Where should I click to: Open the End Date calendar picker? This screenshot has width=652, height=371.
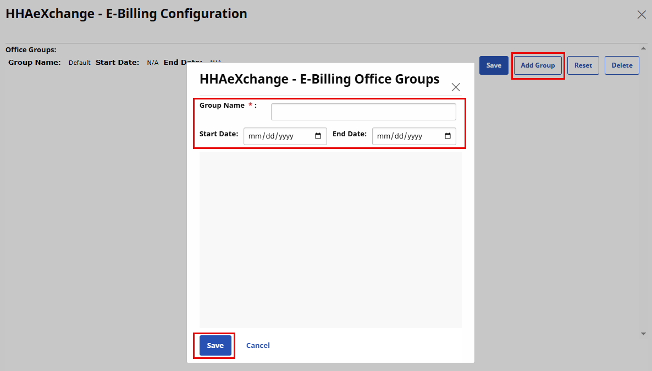[449, 136]
